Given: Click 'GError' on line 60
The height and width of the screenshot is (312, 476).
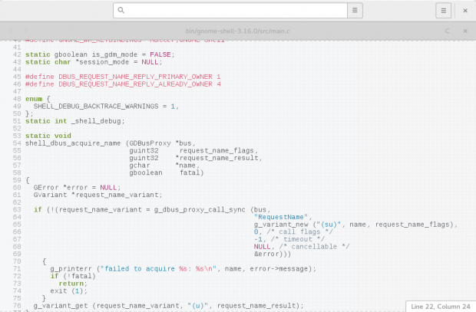Looking at the screenshot, I should tap(46, 187).
